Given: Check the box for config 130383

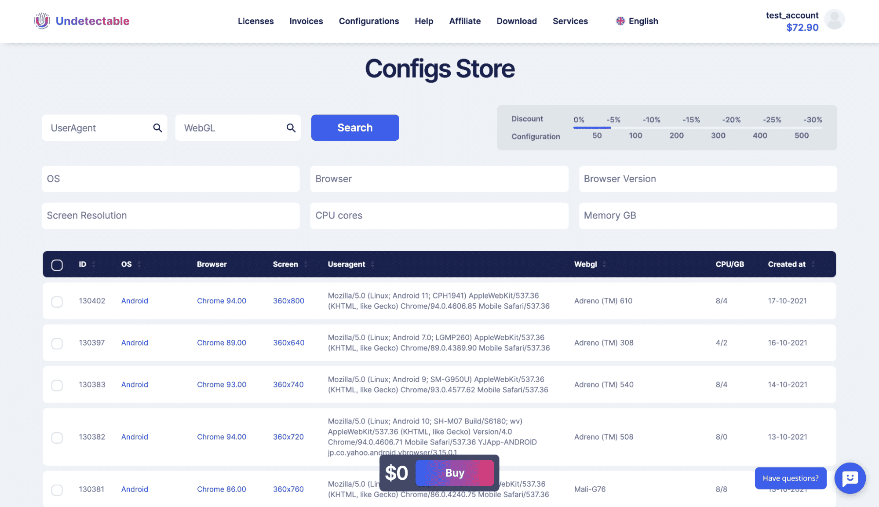Looking at the screenshot, I should (57, 385).
